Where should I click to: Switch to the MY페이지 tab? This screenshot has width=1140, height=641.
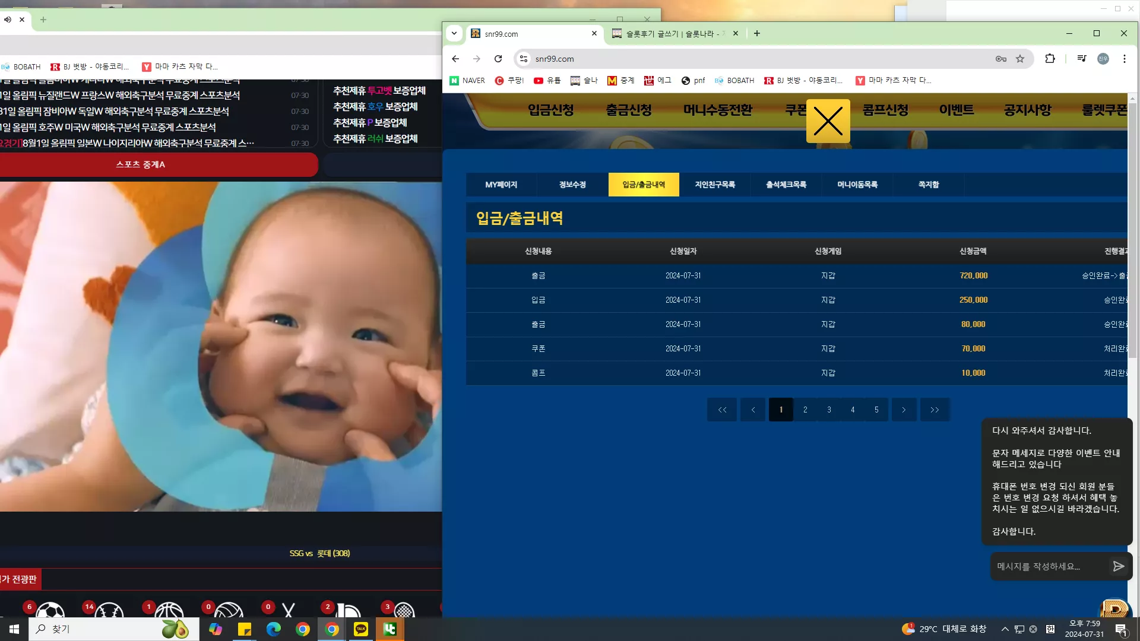(501, 185)
